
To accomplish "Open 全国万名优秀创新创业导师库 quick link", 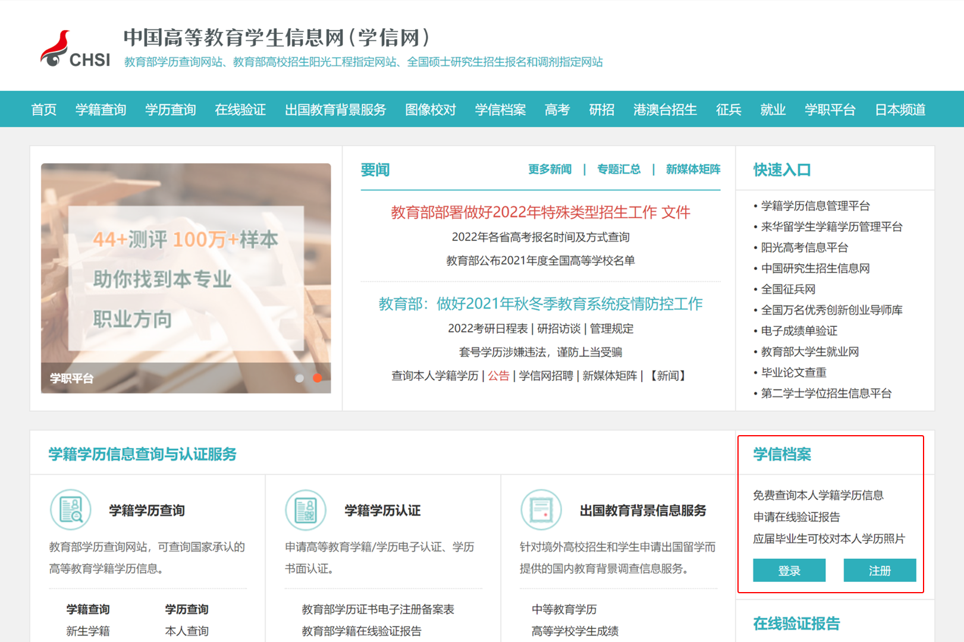I will point(832,310).
